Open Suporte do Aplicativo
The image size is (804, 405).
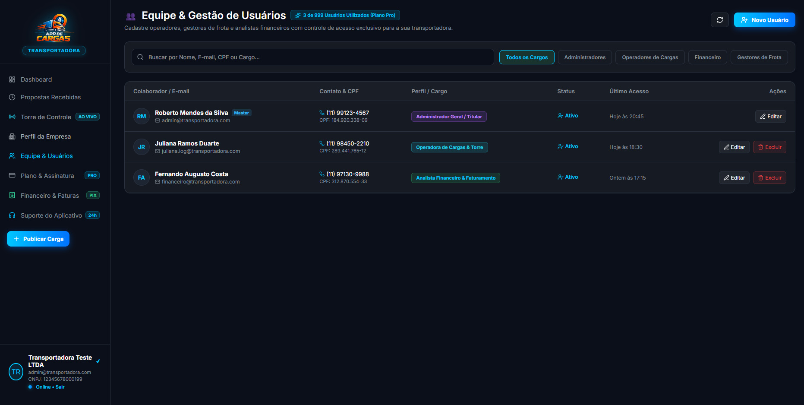[55, 215]
